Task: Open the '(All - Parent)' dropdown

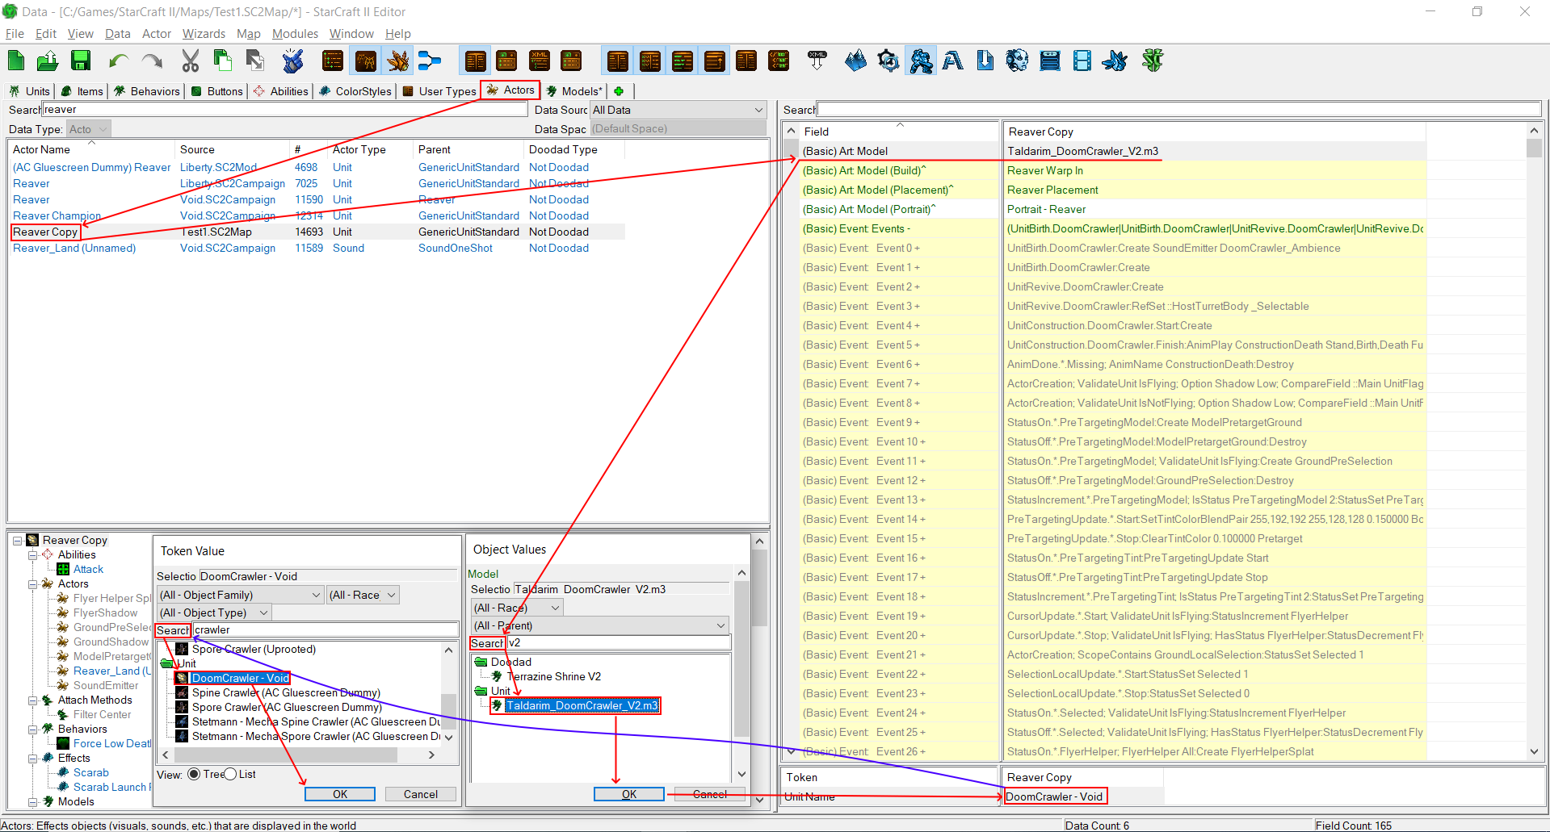Action: tap(599, 625)
